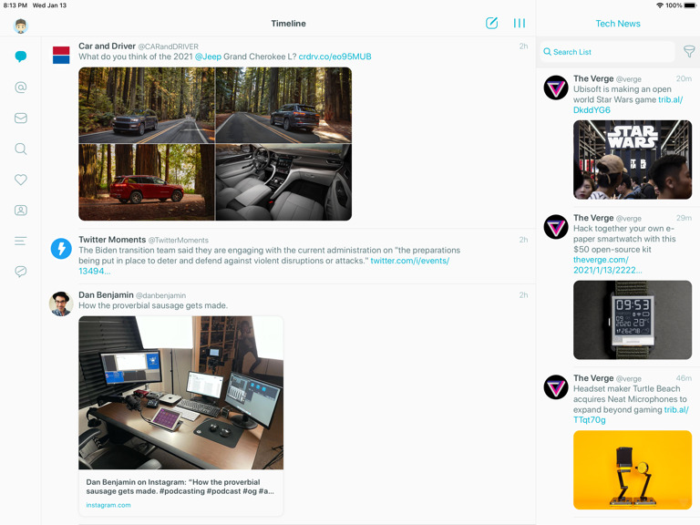The width and height of the screenshot is (700, 525).
Task: Open Dan Benjamin's profile avatar
Action: click(61, 304)
